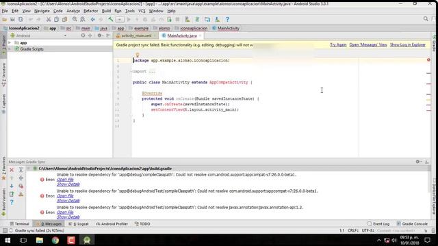The height and width of the screenshot is (246, 438).
Task: Open the UTF-8 encoding selector
Action: (368, 231)
